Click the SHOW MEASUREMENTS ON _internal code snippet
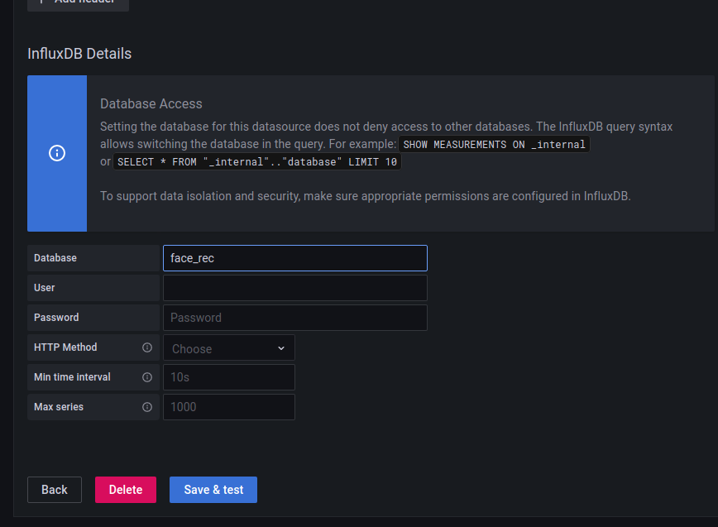This screenshot has height=527, width=718. [x=494, y=145]
